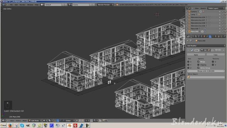Screen dimensions: 227x128
Task: Enable the Z axis mirror checkbox
Action: point(188,68)
